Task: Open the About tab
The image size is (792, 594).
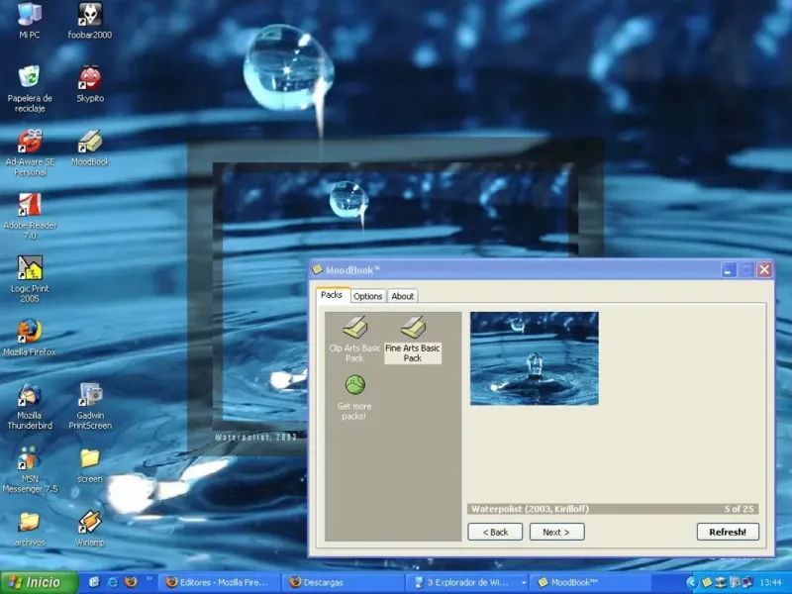Action: pos(403,296)
